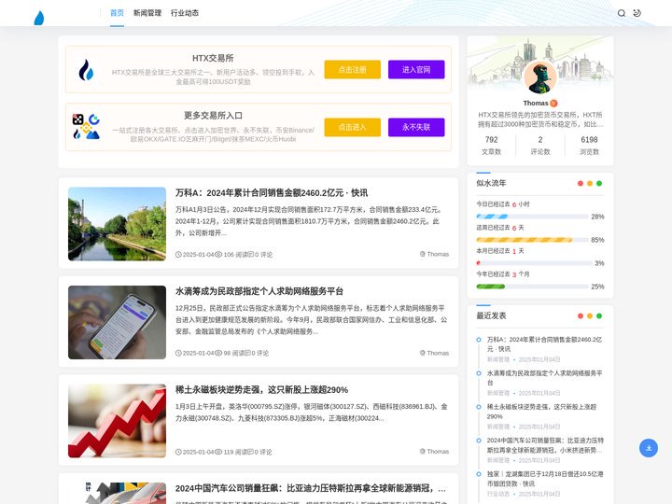672x504 pixels.
Task: Click the HTX exchange flame logo
Action: point(86,70)
